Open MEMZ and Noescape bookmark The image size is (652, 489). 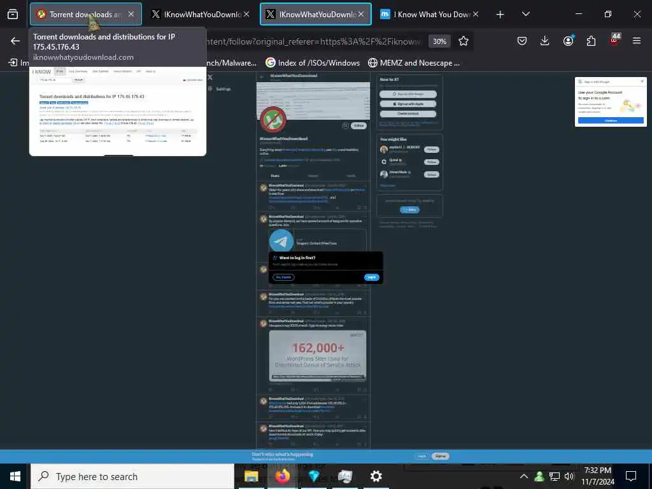(414, 63)
